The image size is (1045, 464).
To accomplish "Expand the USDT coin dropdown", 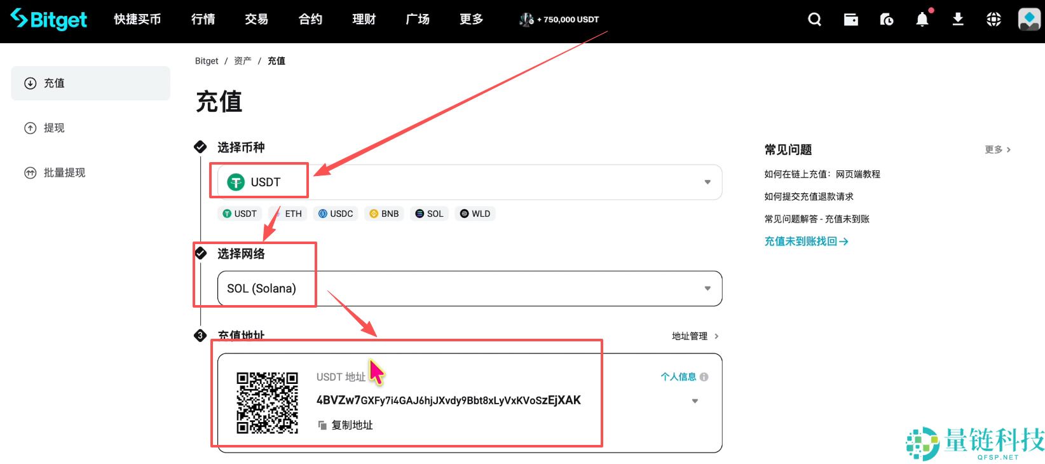I will pos(470,182).
